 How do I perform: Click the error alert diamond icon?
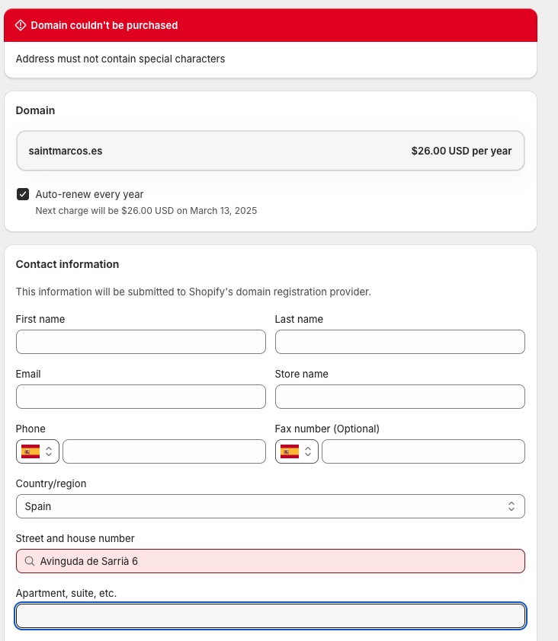pyautogui.click(x=21, y=25)
